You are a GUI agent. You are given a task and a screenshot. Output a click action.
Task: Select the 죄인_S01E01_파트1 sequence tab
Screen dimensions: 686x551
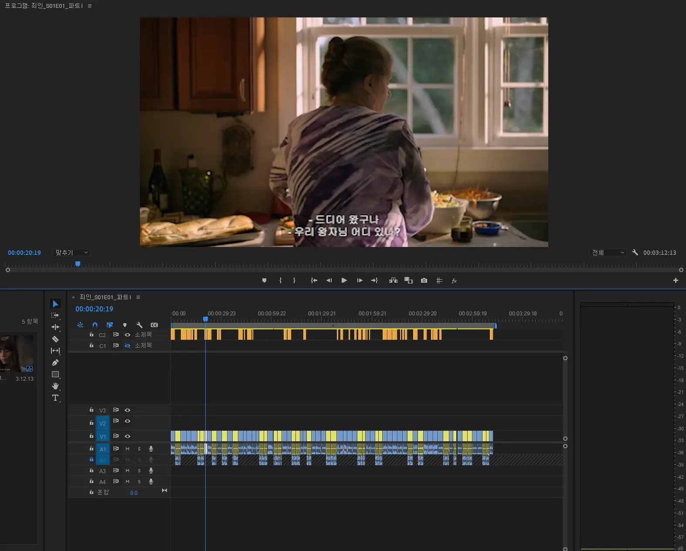point(105,297)
